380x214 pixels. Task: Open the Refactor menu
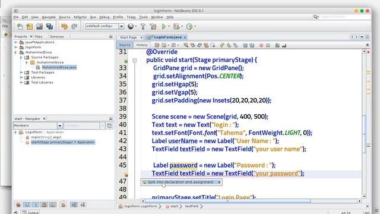pyautogui.click(x=80, y=17)
